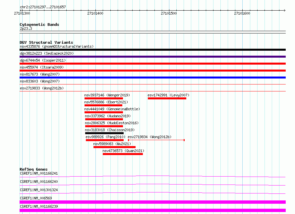Click the Cytogenetic Bands track title

39,25
